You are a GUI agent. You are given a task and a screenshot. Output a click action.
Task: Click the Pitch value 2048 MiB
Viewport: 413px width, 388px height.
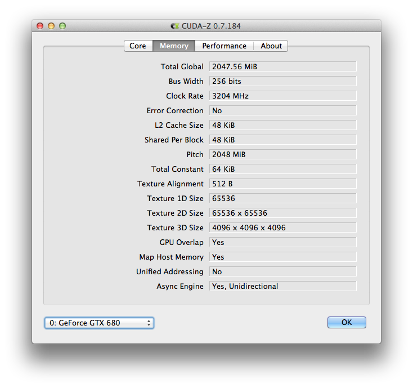(283, 154)
